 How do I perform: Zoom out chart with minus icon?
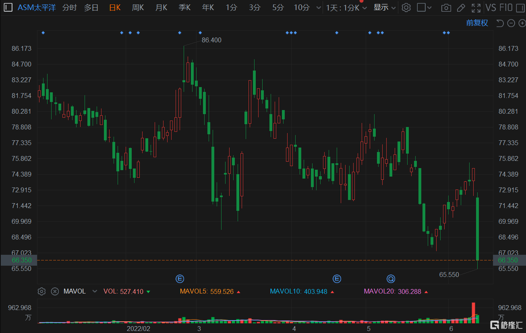[511, 23]
